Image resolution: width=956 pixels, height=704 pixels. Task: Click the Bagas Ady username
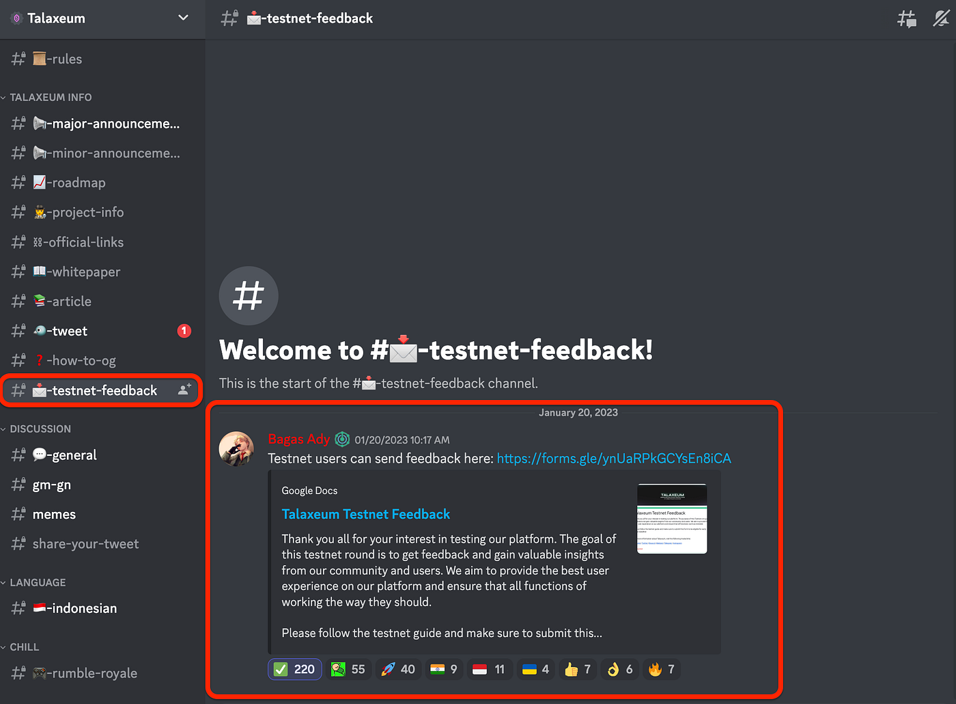(298, 439)
